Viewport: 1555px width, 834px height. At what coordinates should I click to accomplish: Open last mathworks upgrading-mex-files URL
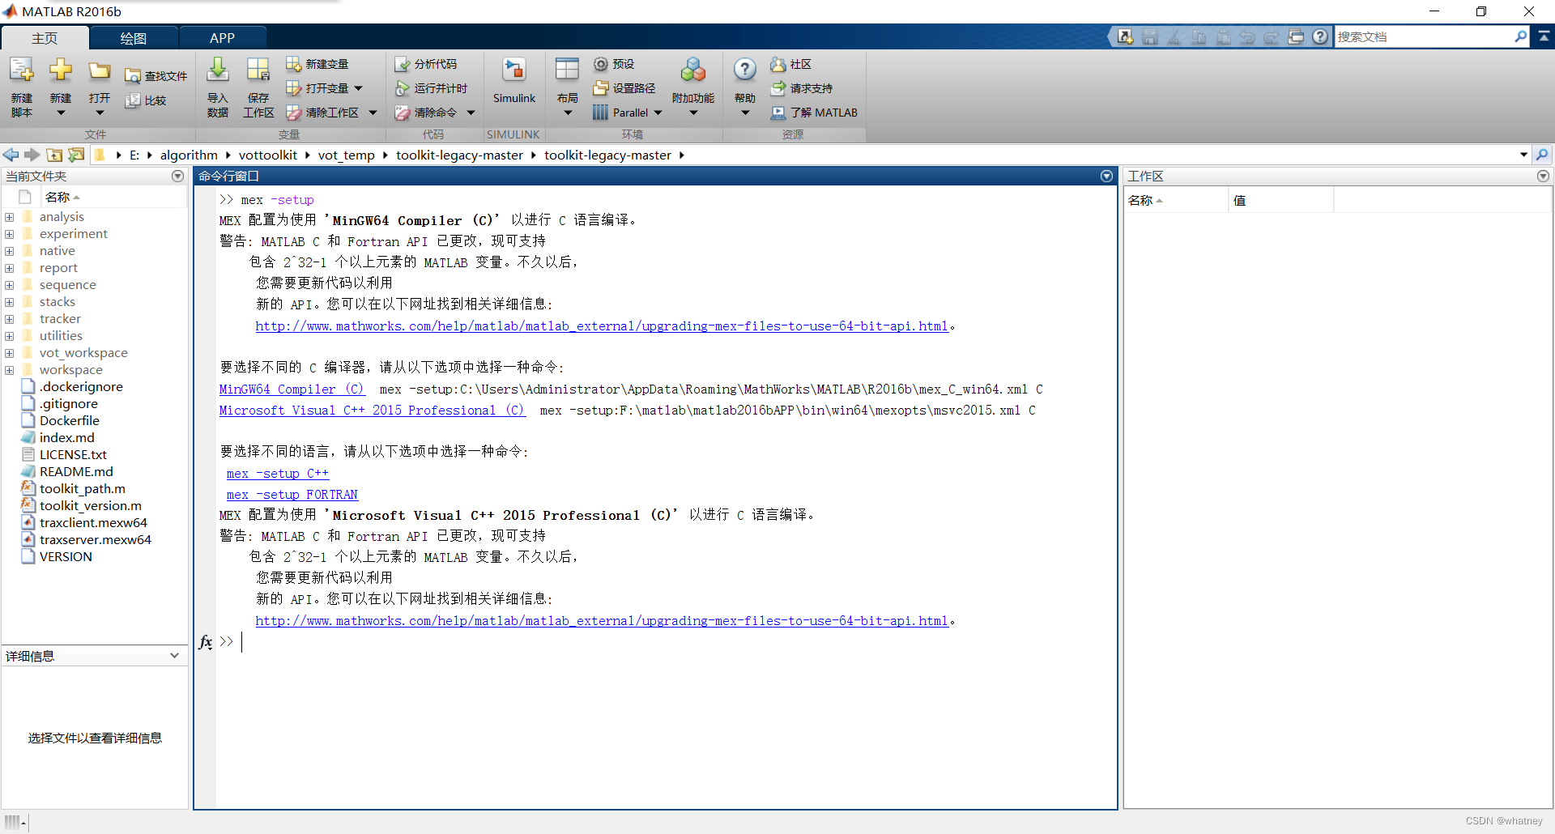(602, 621)
